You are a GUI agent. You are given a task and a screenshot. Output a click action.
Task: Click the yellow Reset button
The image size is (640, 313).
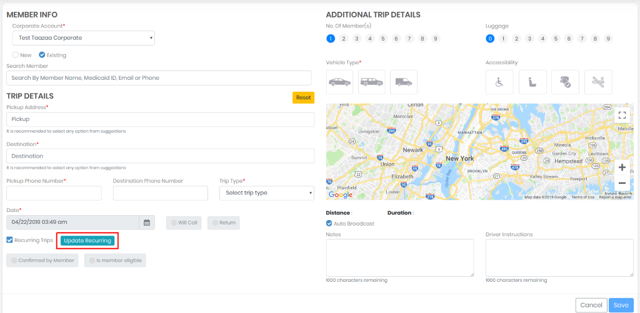coord(303,98)
